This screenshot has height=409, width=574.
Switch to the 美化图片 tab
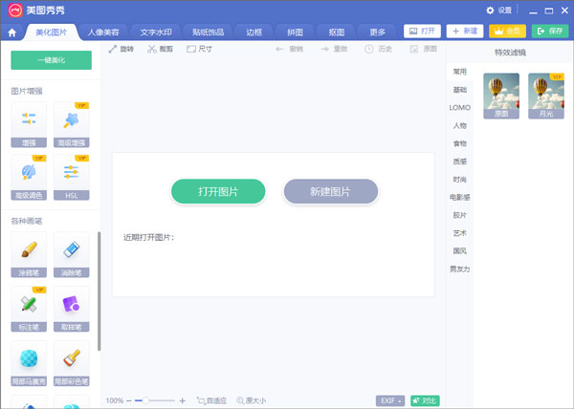pyautogui.click(x=52, y=32)
